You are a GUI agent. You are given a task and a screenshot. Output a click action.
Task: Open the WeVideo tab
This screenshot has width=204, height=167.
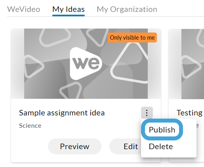(24, 10)
